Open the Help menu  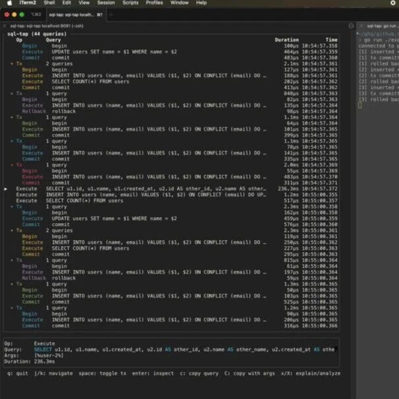tap(201, 3)
